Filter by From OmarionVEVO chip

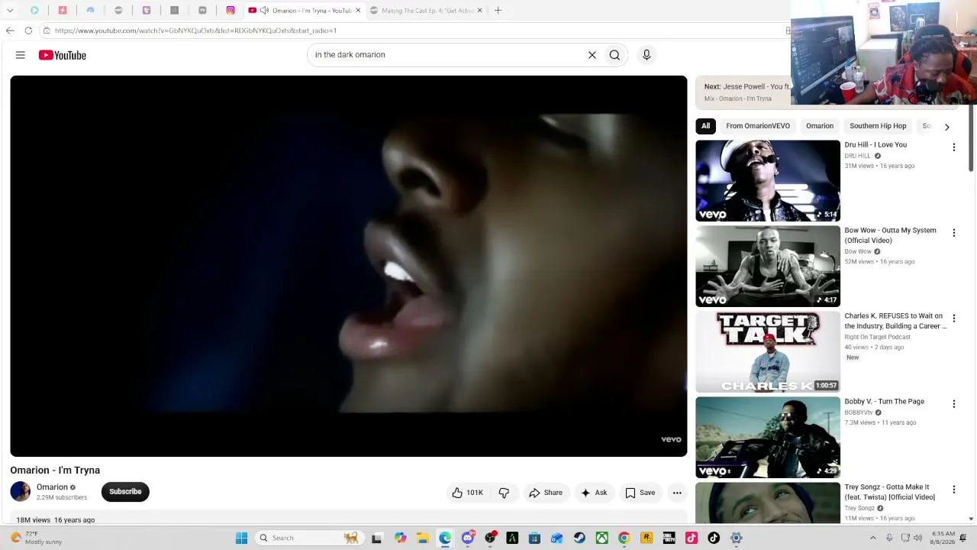pyautogui.click(x=758, y=126)
